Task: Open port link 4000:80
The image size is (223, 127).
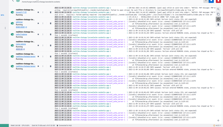Action: (x=19, y=49)
